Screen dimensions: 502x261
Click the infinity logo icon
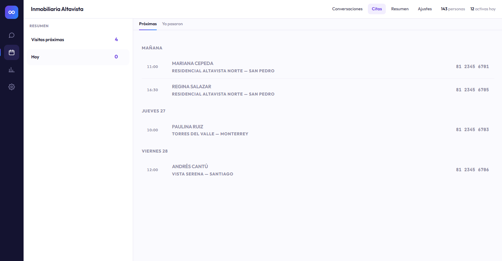coord(12,12)
